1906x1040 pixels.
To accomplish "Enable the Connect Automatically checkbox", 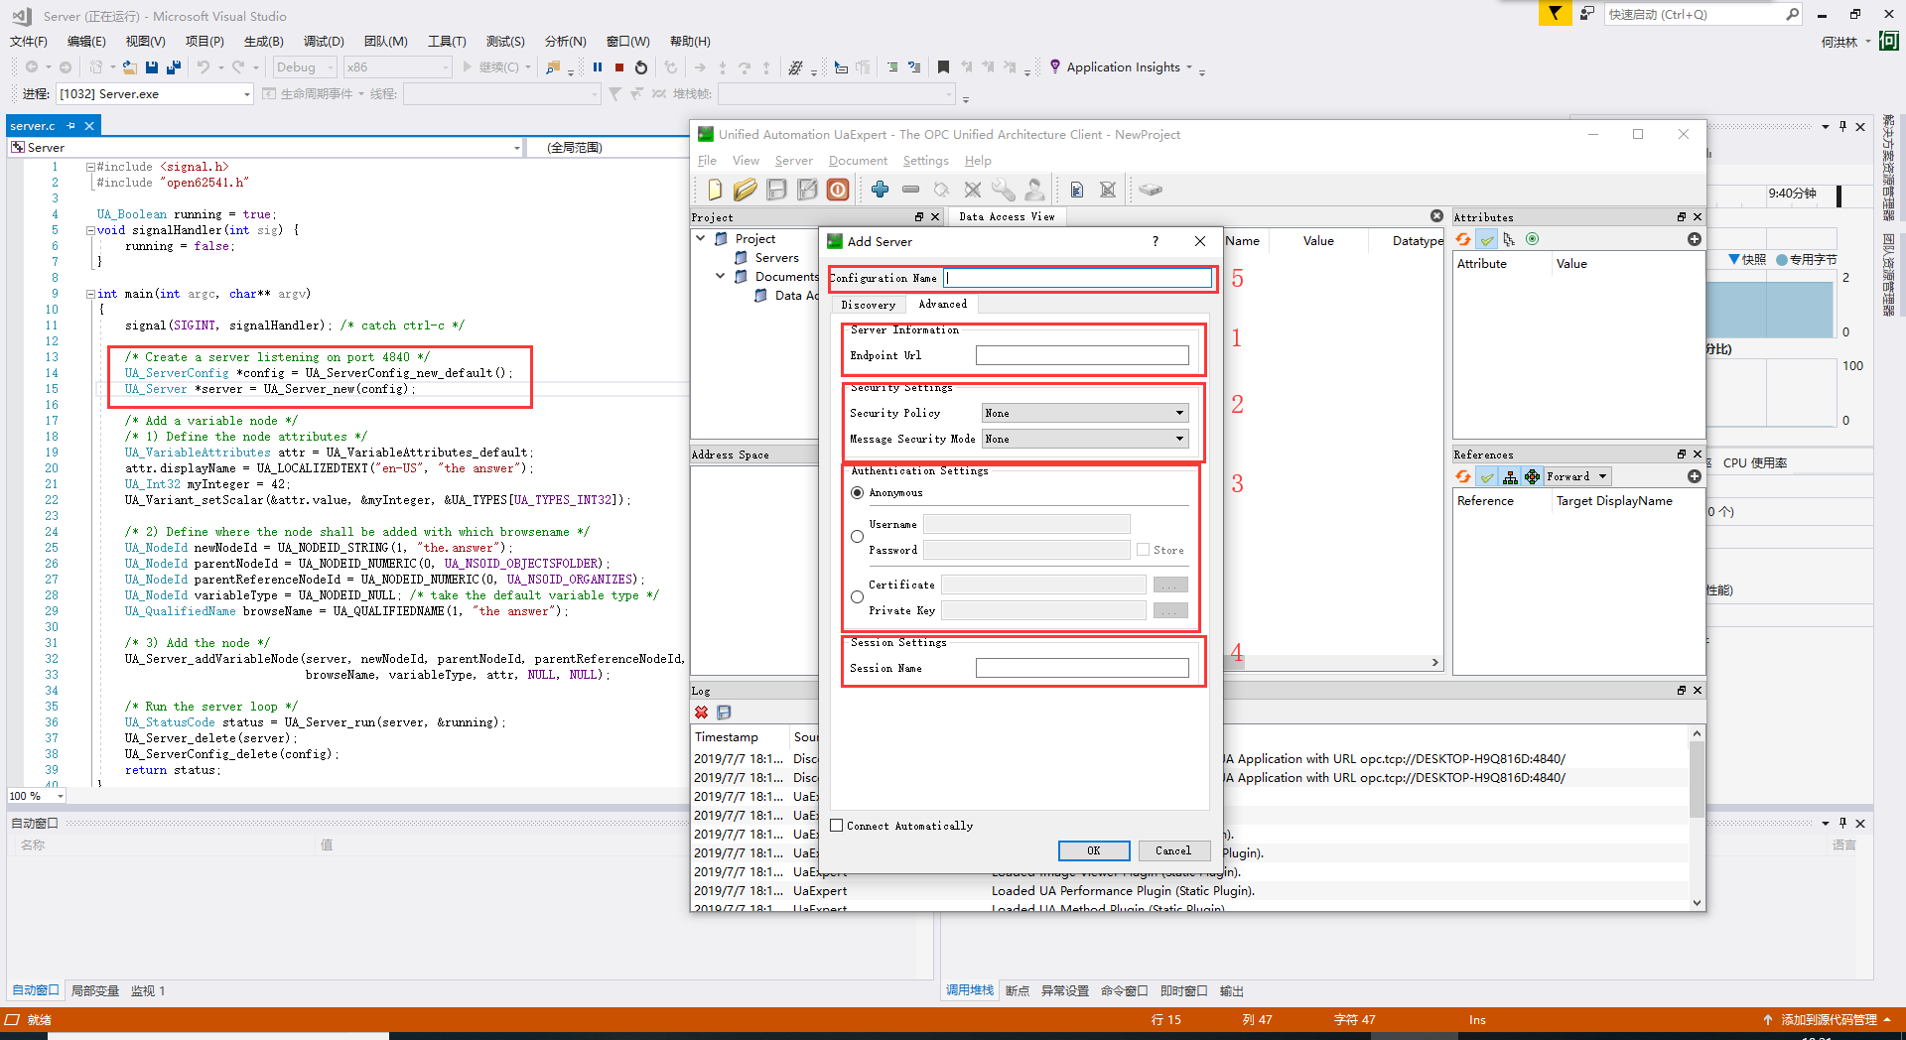I will [x=837, y=826].
